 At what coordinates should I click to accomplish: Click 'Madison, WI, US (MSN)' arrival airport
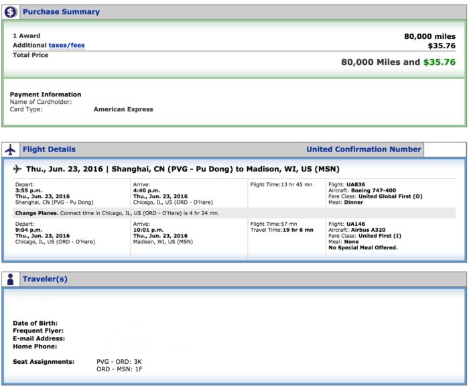pyautogui.click(x=163, y=242)
